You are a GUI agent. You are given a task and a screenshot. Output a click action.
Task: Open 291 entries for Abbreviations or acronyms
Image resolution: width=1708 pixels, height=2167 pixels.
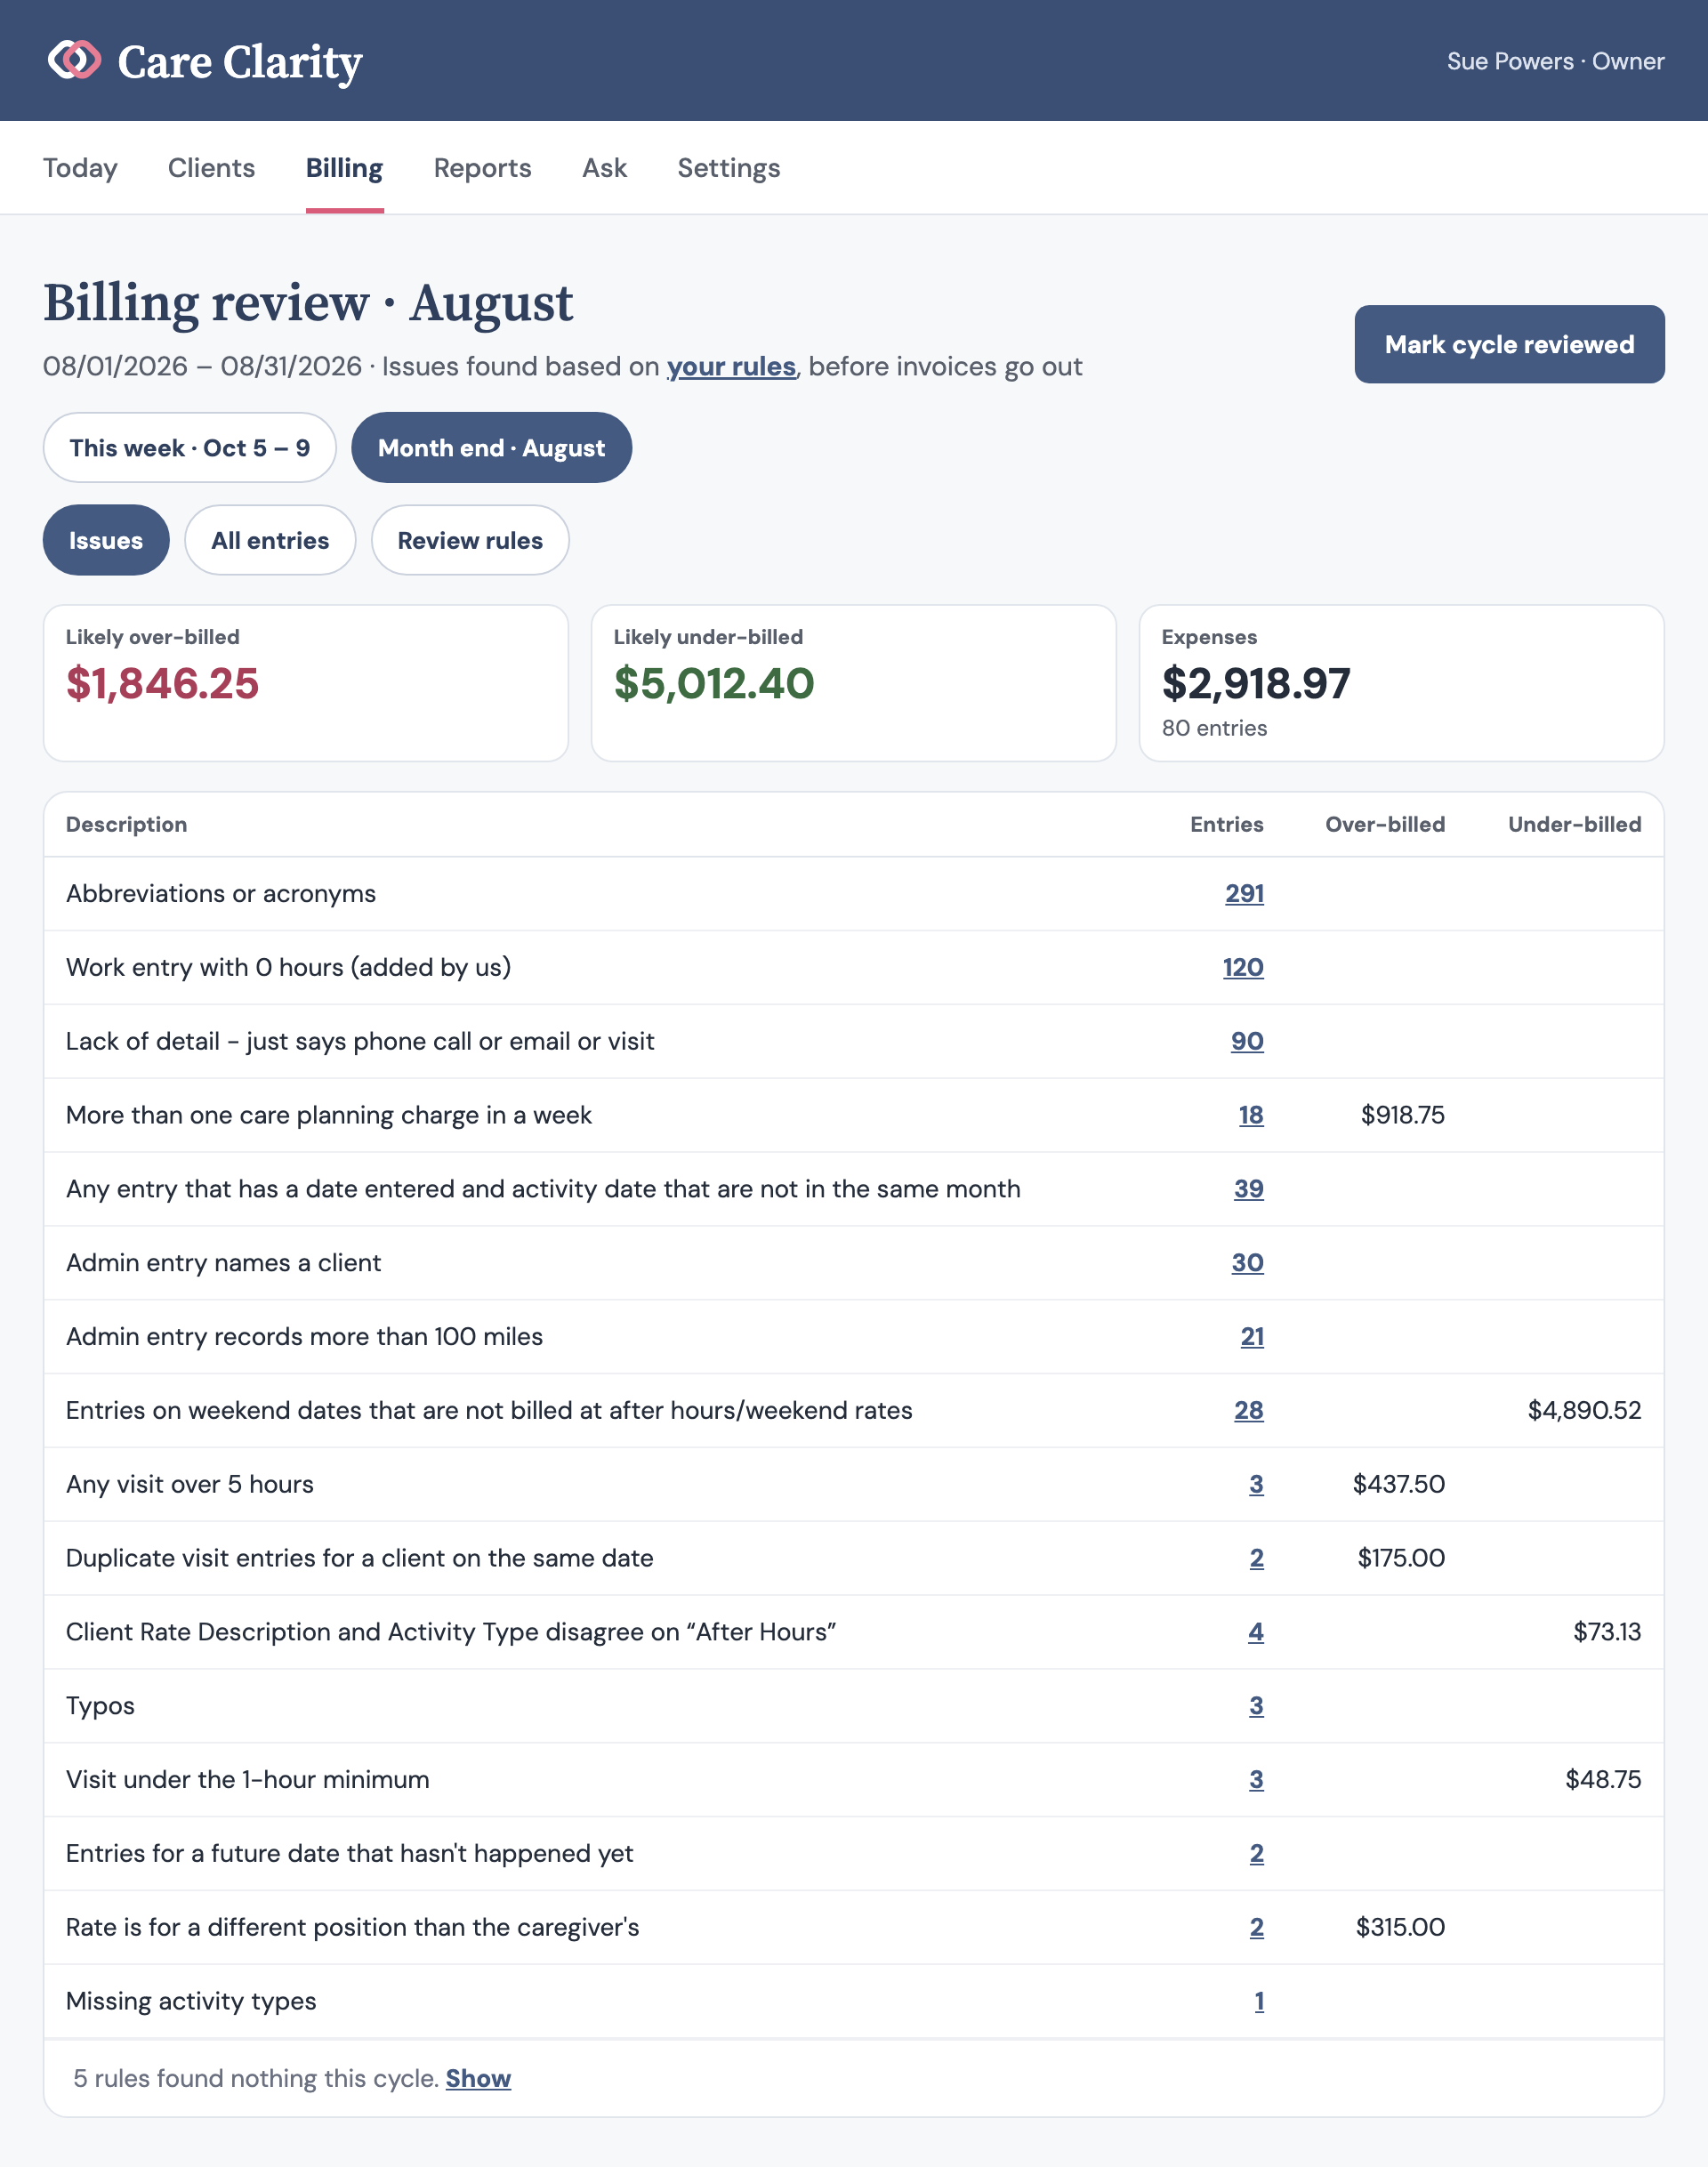(1244, 894)
